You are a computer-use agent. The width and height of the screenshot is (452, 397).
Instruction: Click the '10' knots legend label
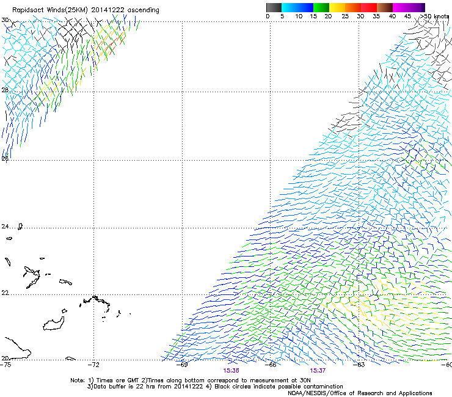point(299,16)
